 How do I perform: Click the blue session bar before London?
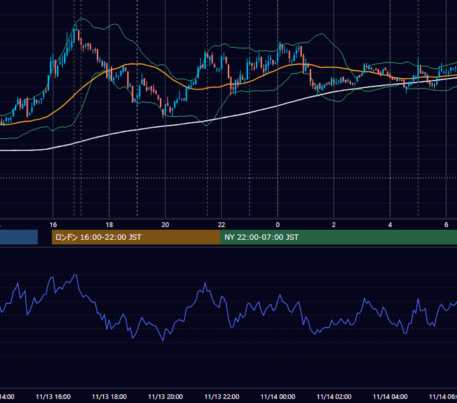19,237
